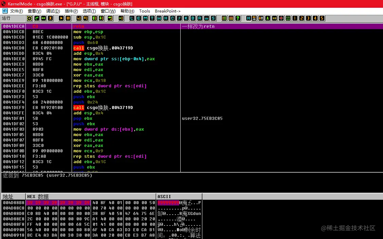Open Memory map with M icon
The height and width of the screenshot is (239, 383).
pyautogui.click(x=146, y=18)
